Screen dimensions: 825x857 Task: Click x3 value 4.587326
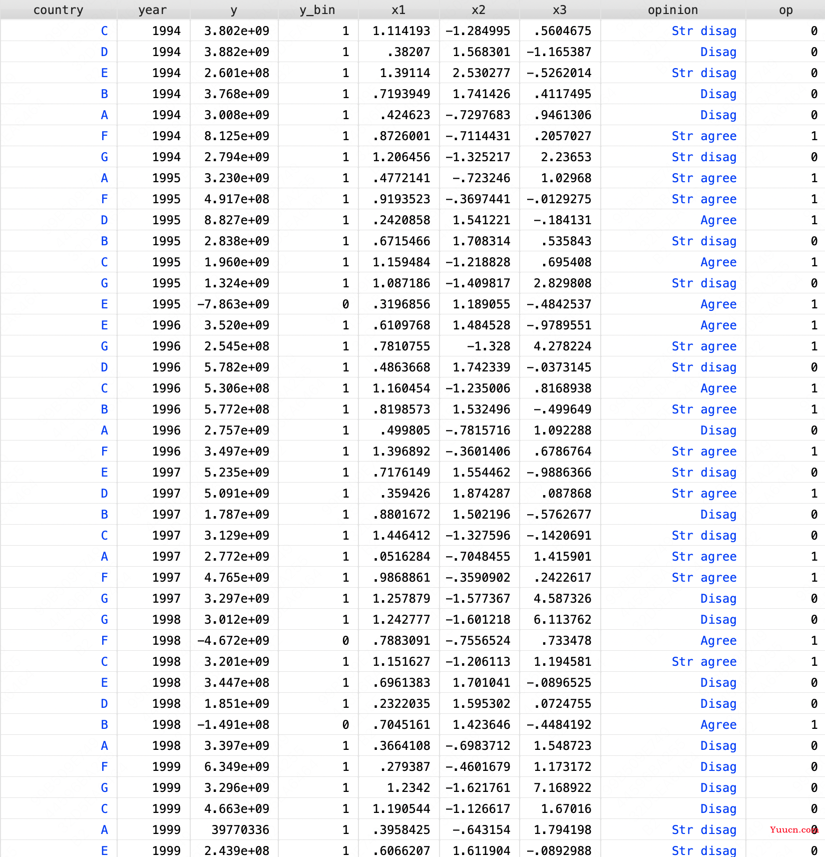(563, 599)
